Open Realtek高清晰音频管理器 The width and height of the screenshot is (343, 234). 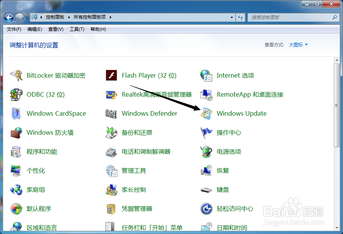click(x=156, y=94)
